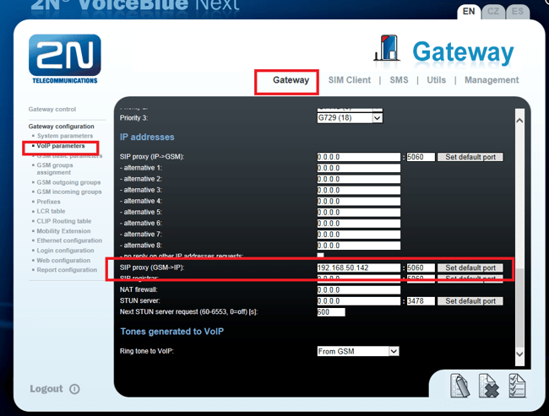This screenshot has height=416, width=549.
Task: Click the 2N Telecommunications logo
Action: click(x=65, y=59)
